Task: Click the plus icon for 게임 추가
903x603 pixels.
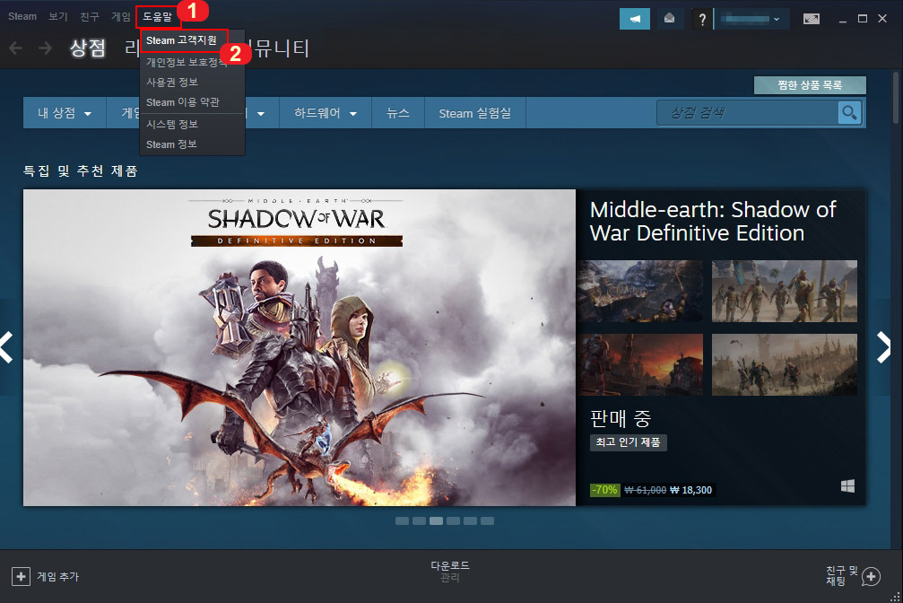Action: tap(21, 576)
